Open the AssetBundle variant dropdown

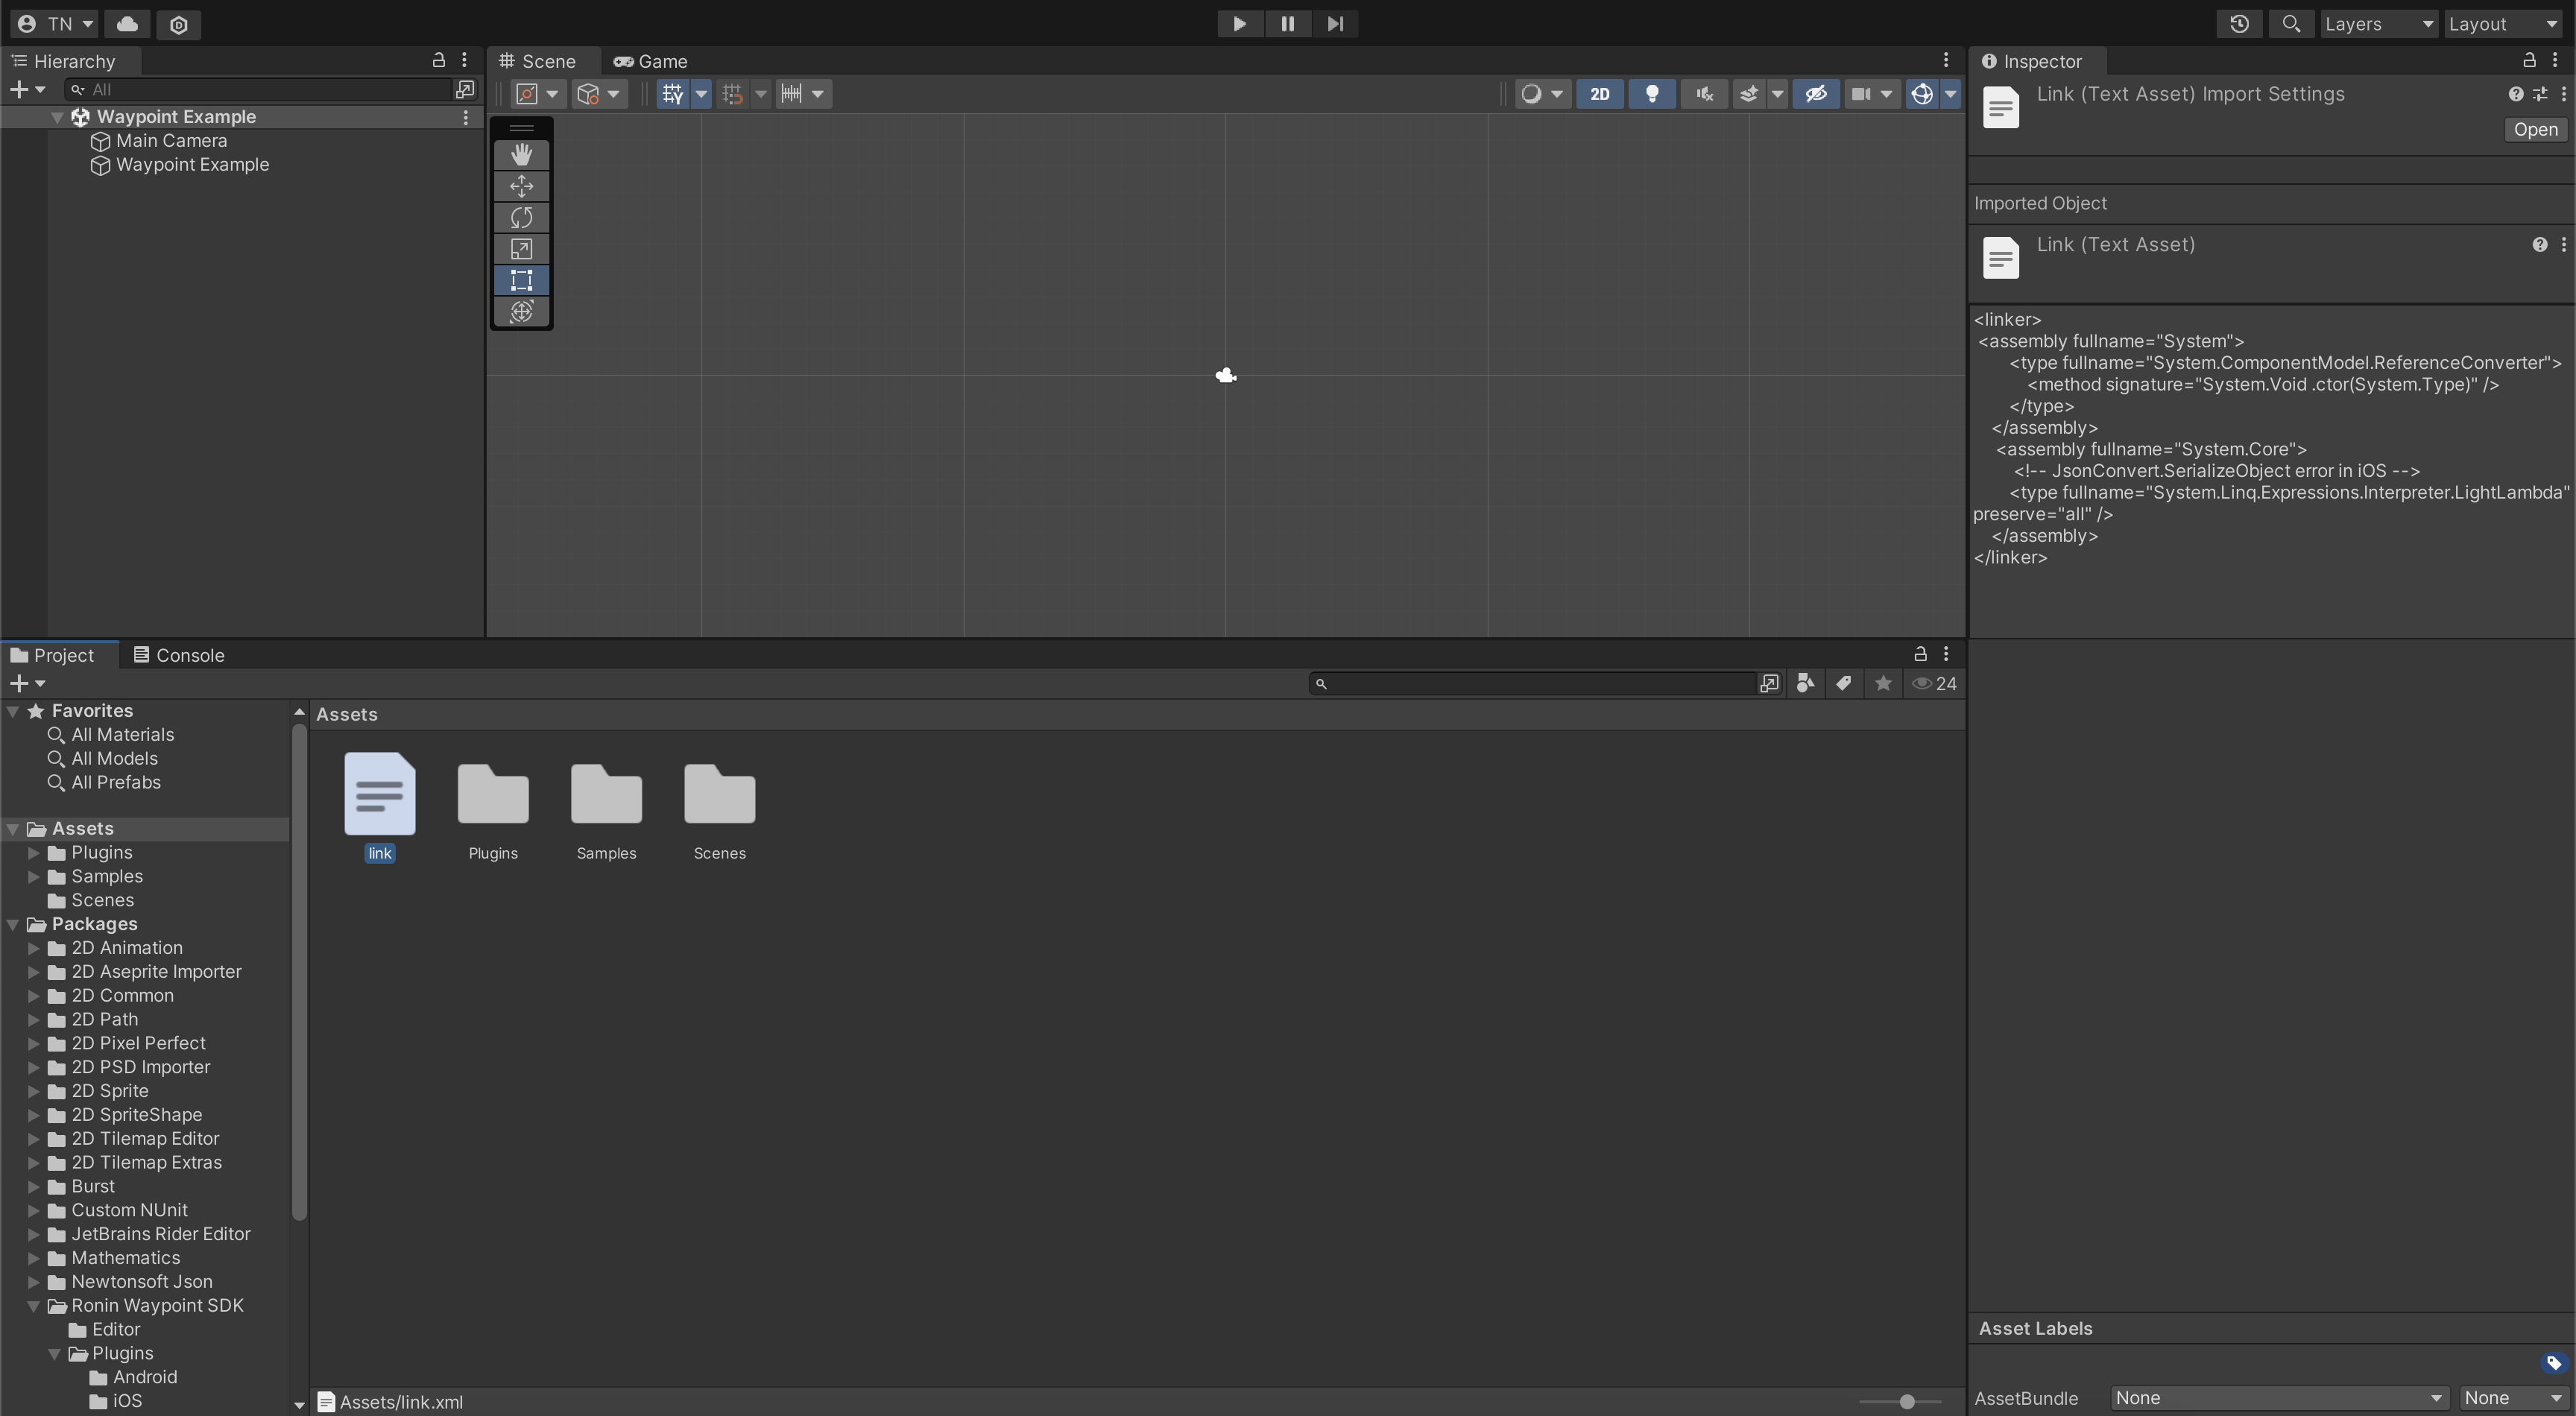2513,1398
